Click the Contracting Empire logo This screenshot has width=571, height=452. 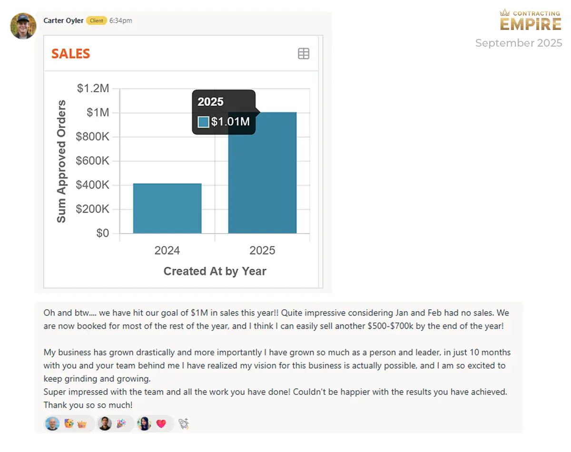pos(531,20)
